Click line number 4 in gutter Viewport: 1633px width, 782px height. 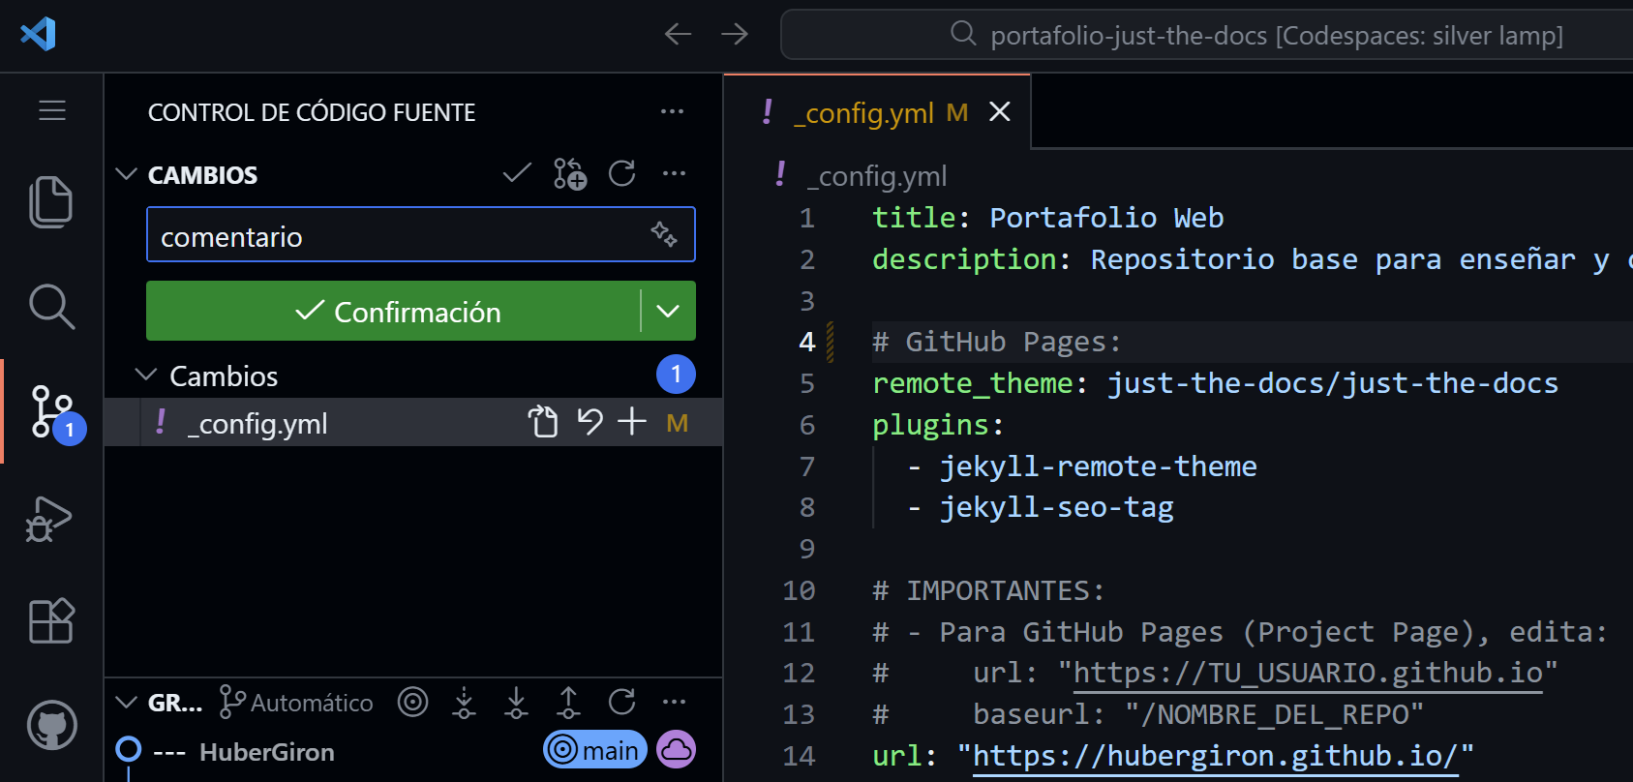[807, 342]
